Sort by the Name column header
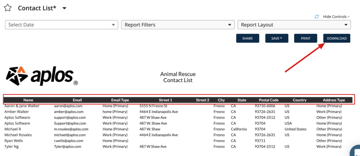 pyautogui.click(x=28, y=100)
